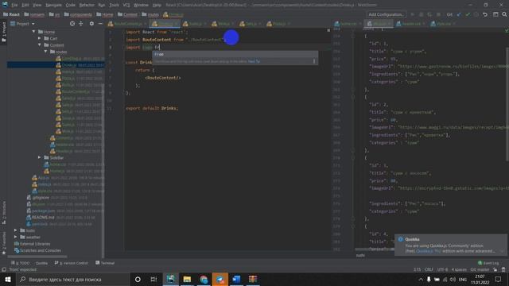Screen dimensions: 509x286
Task: Open the Event Log
Action: click(488, 263)
